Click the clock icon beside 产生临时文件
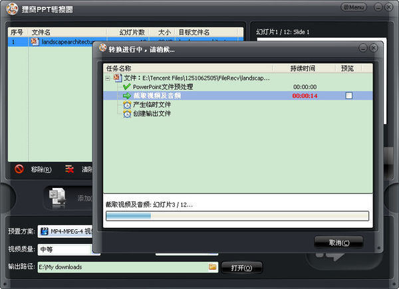 point(127,104)
